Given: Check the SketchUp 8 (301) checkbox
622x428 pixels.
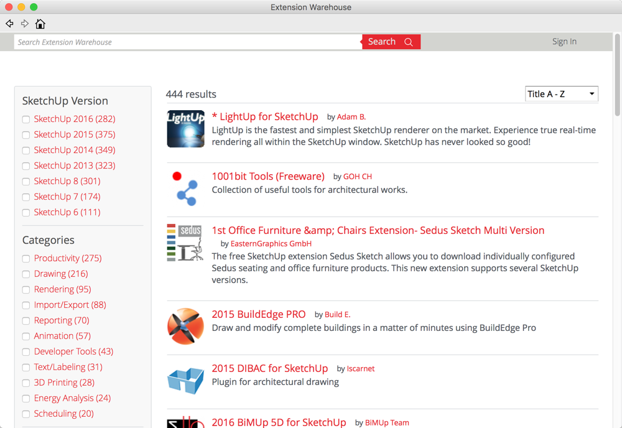Looking at the screenshot, I should [26, 182].
